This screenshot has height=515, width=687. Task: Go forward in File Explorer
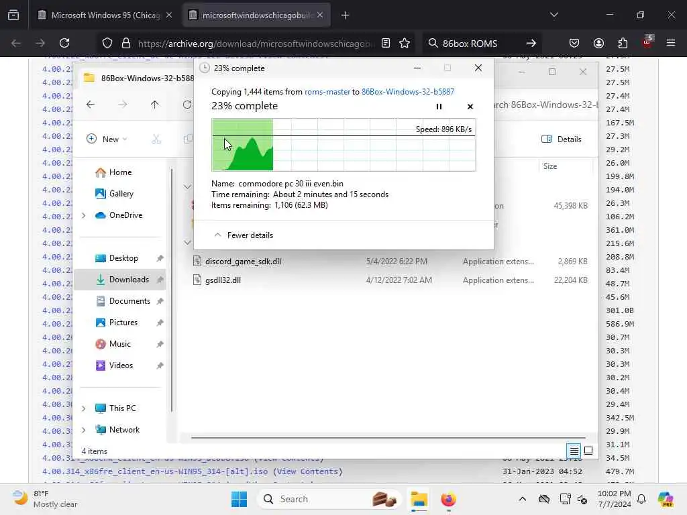(123, 104)
